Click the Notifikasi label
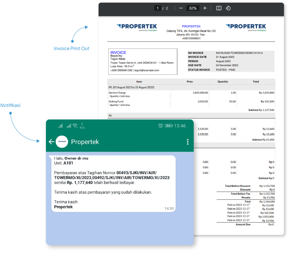Viewport: 289px width, 253px height. 10,105
